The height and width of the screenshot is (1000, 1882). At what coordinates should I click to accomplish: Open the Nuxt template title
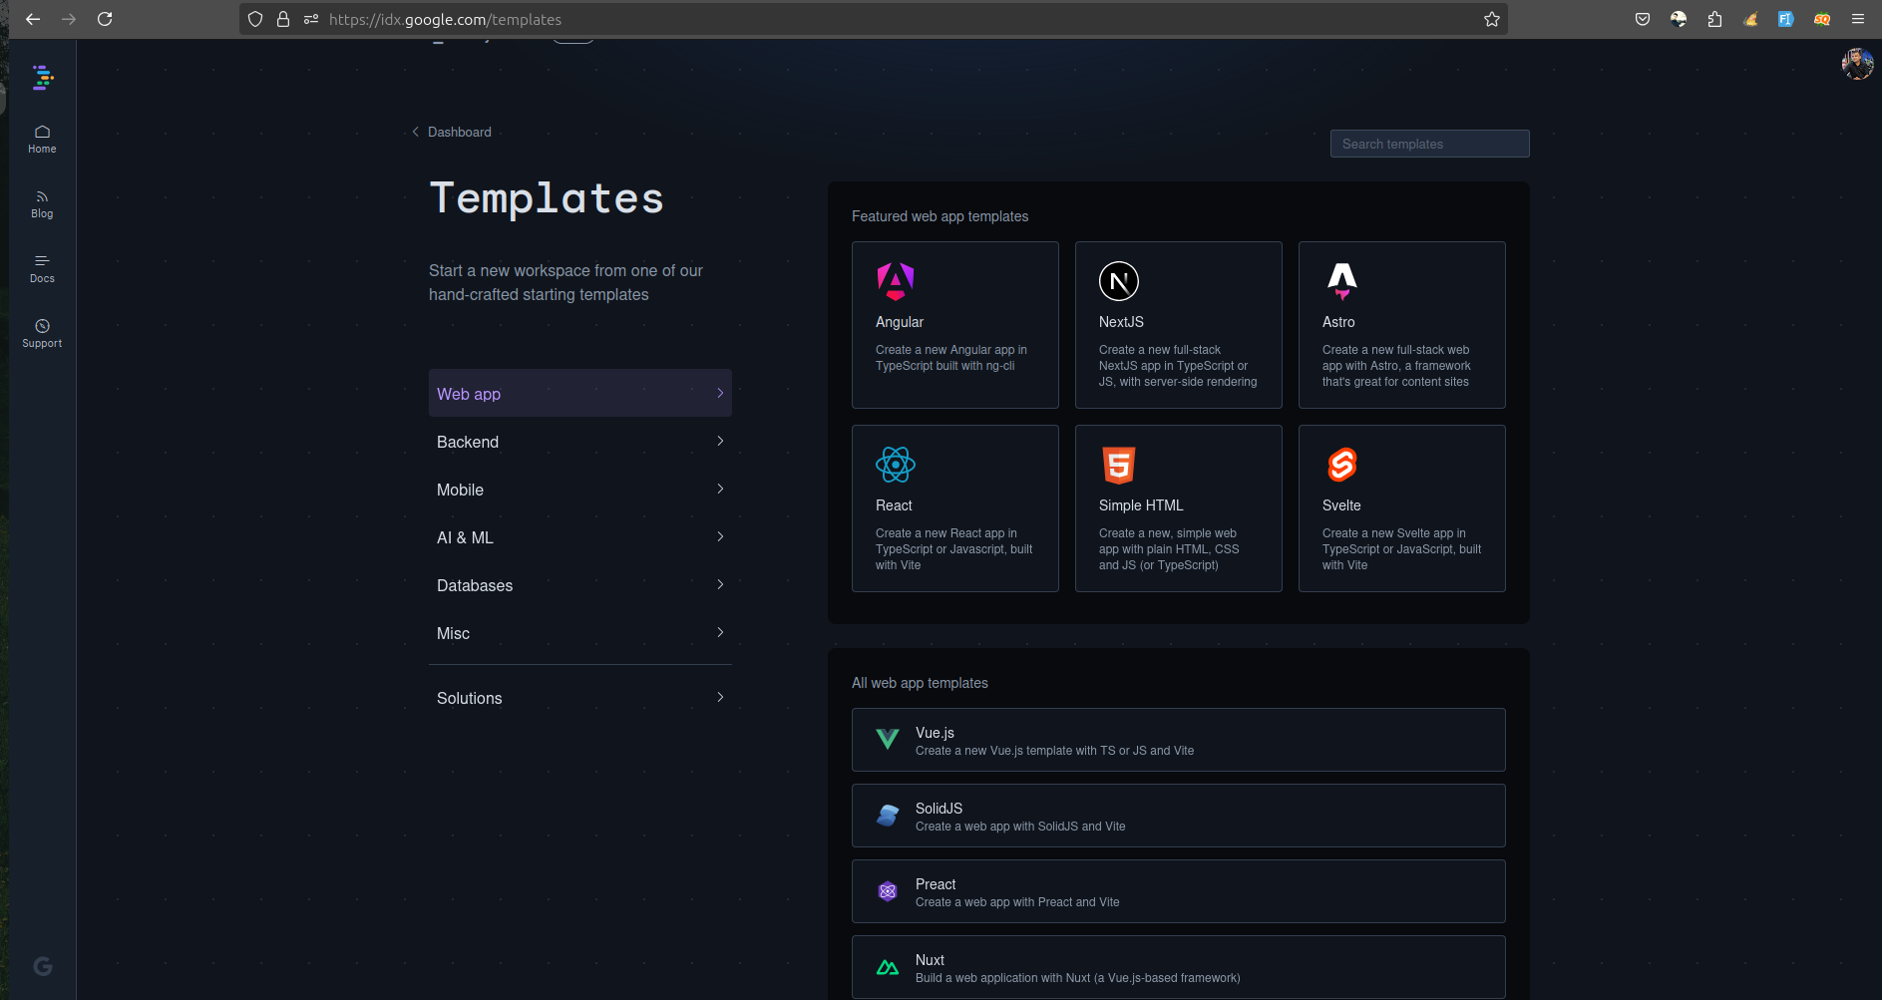[x=930, y=960]
